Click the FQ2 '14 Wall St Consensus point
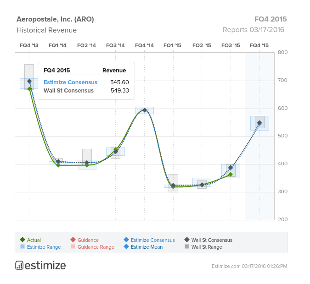Image resolution: width=310 pixels, height=284 pixels. tap(87, 163)
